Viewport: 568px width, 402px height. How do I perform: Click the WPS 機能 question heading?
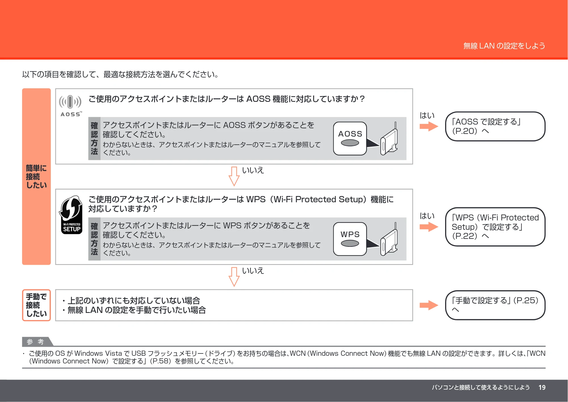(x=241, y=204)
